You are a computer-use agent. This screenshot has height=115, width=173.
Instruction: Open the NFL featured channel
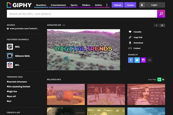(x=17, y=65)
